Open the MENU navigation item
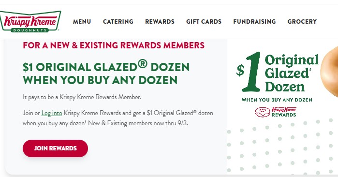This screenshot has width=338, height=177. coord(82,22)
